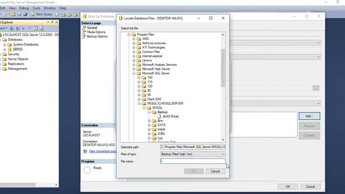Click Cancel at bottom of Back Up Database window
This screenshot has height=194, width=345.
[x=310, y=187]
